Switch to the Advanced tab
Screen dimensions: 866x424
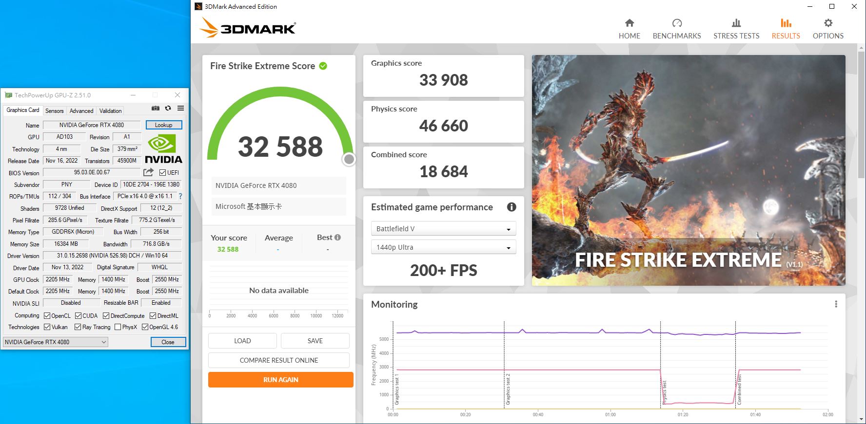pyautogui.click(x=81, y=111)
